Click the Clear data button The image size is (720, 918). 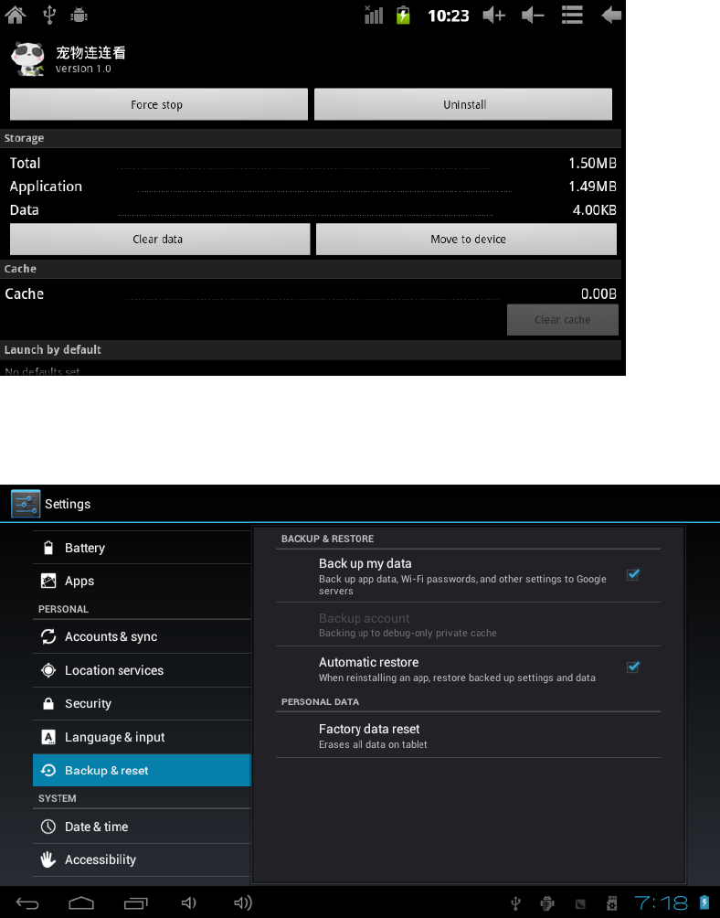[160, 239]
